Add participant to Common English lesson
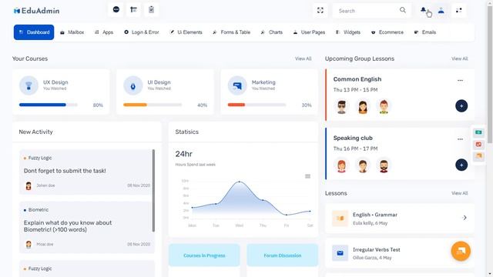Image resolution: width=493 pixels, height=277 pixels. (x=461, y=106)
